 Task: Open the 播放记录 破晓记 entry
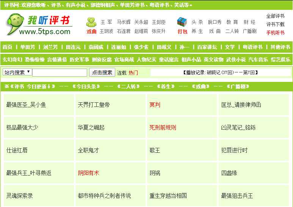[220, 72]
